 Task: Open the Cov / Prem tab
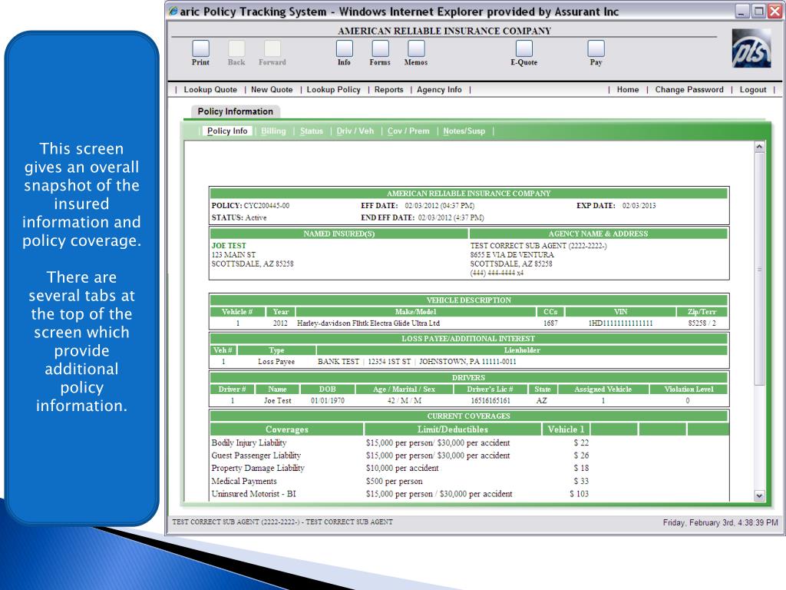[408, 131]
